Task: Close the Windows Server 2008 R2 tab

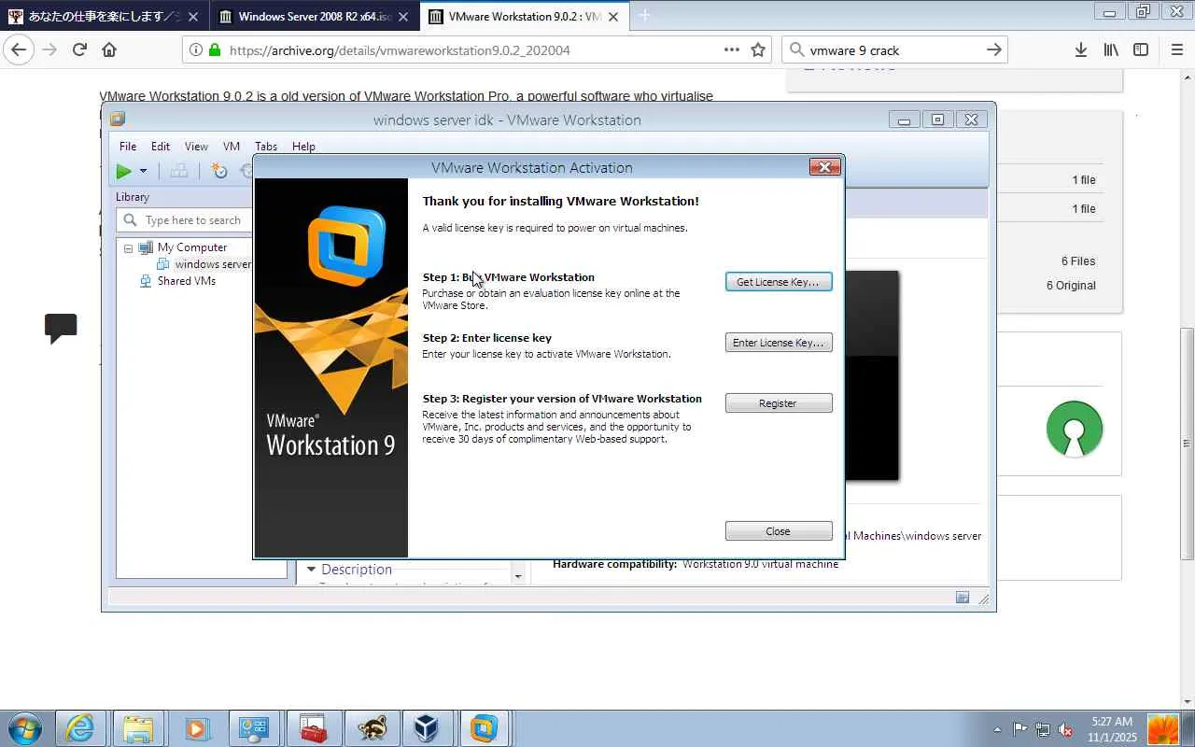Action: (403, 17)
